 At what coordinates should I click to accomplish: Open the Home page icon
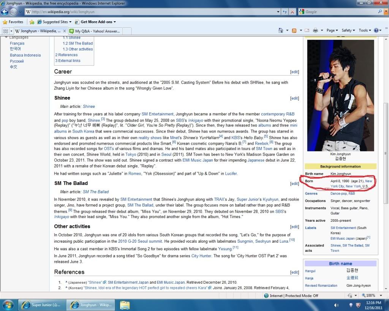click(281, 30)
